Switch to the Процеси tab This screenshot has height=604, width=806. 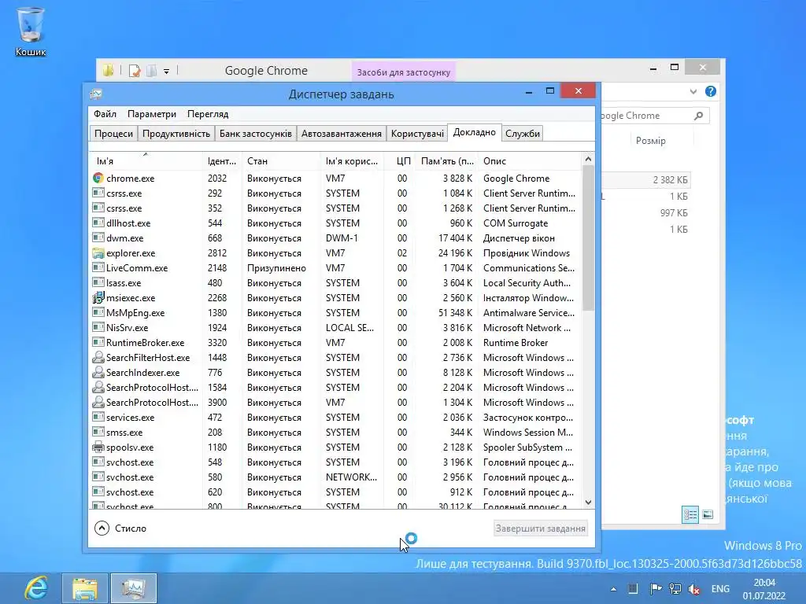(113, 134)
